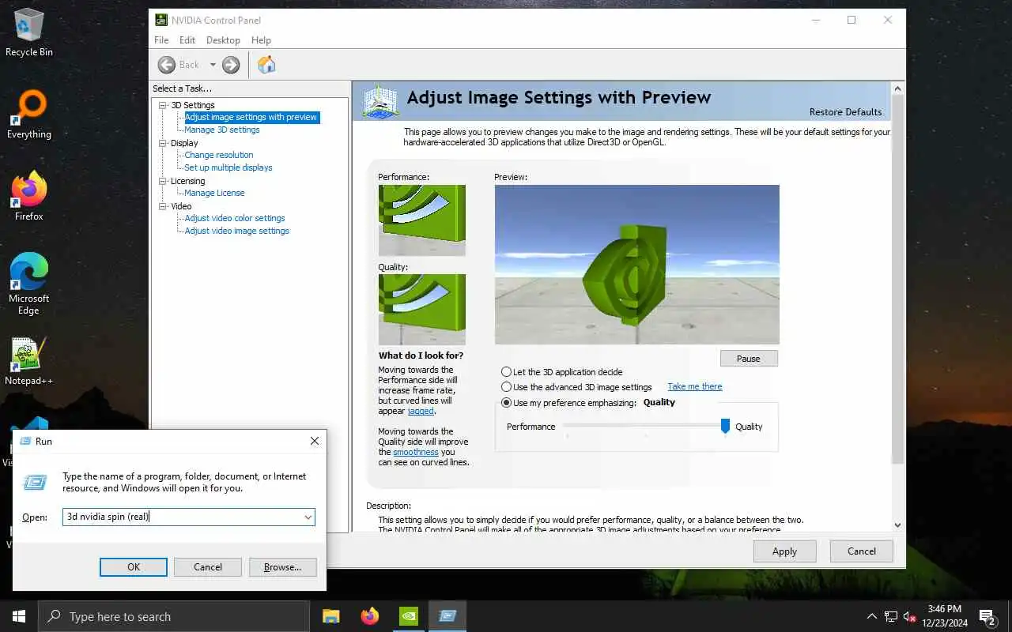Click NVIDIA Control Panel title bar icon
Image resolution: width=1012 pixels, height=632 pixels.
click(161, 20)
